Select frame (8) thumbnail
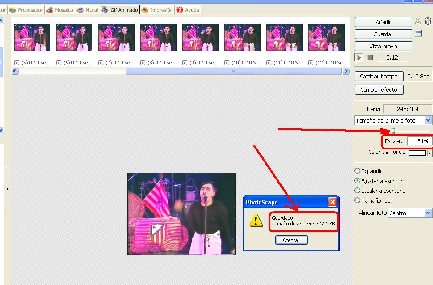Screen dimensions: 433x285 tap(158, 38)
